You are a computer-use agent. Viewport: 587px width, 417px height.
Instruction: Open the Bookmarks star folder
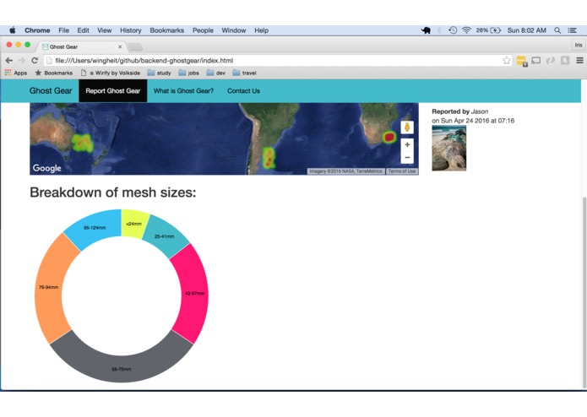pyautogui.click(x=53, y=73)
